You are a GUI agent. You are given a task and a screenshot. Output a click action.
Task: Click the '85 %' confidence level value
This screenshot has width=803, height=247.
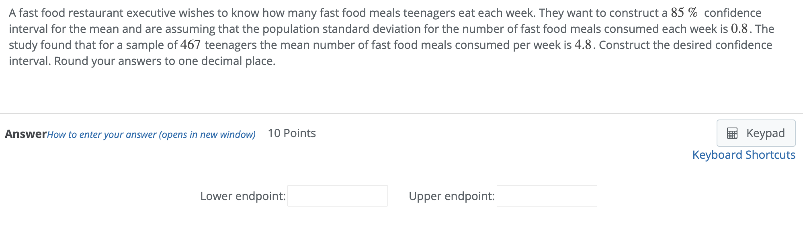[x=684, y=13]
